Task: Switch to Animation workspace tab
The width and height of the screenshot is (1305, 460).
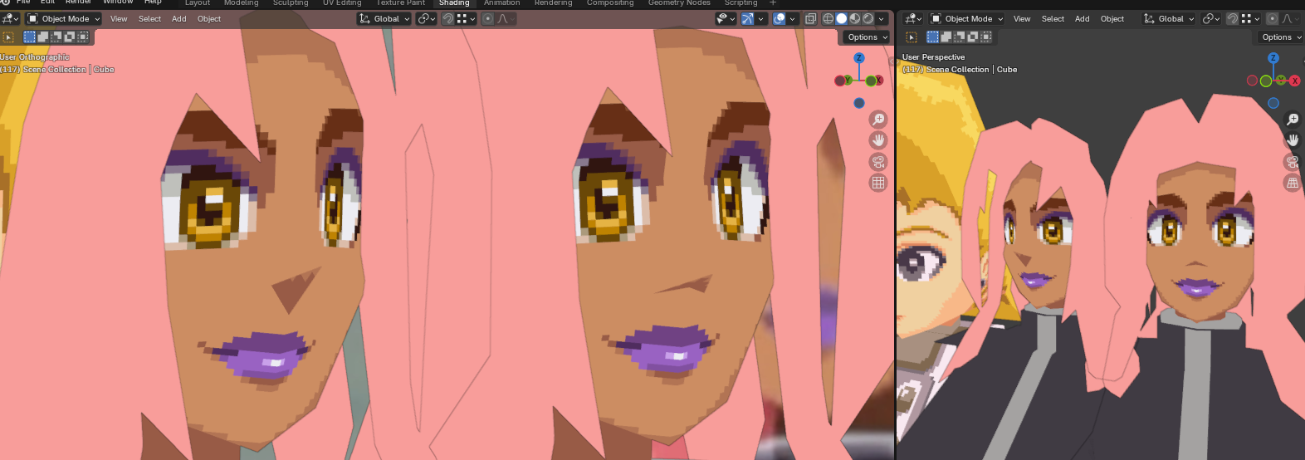Action: coord(502,3)
